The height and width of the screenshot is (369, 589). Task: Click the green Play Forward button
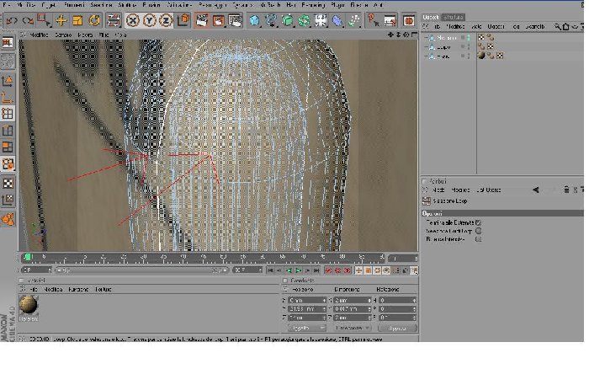point(298,270)
